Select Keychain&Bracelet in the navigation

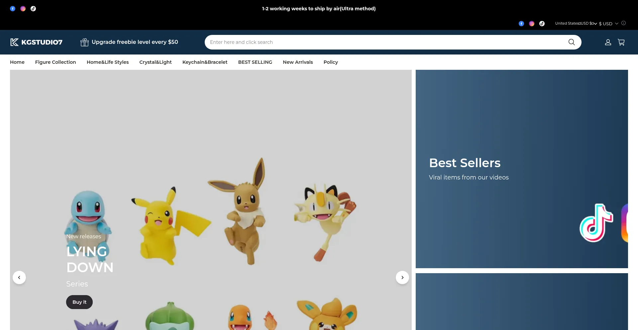tap(205, 62)
